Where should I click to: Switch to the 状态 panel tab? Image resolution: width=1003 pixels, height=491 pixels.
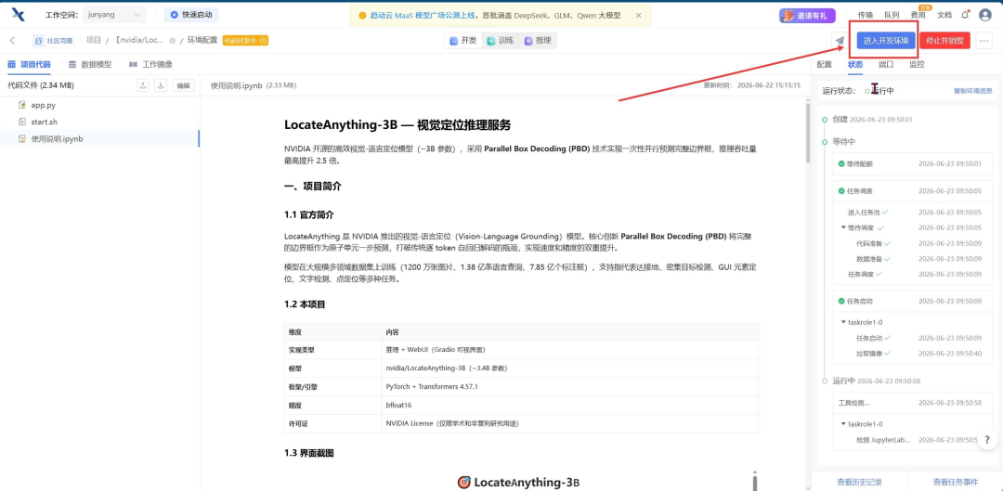[x=855, y=64]
